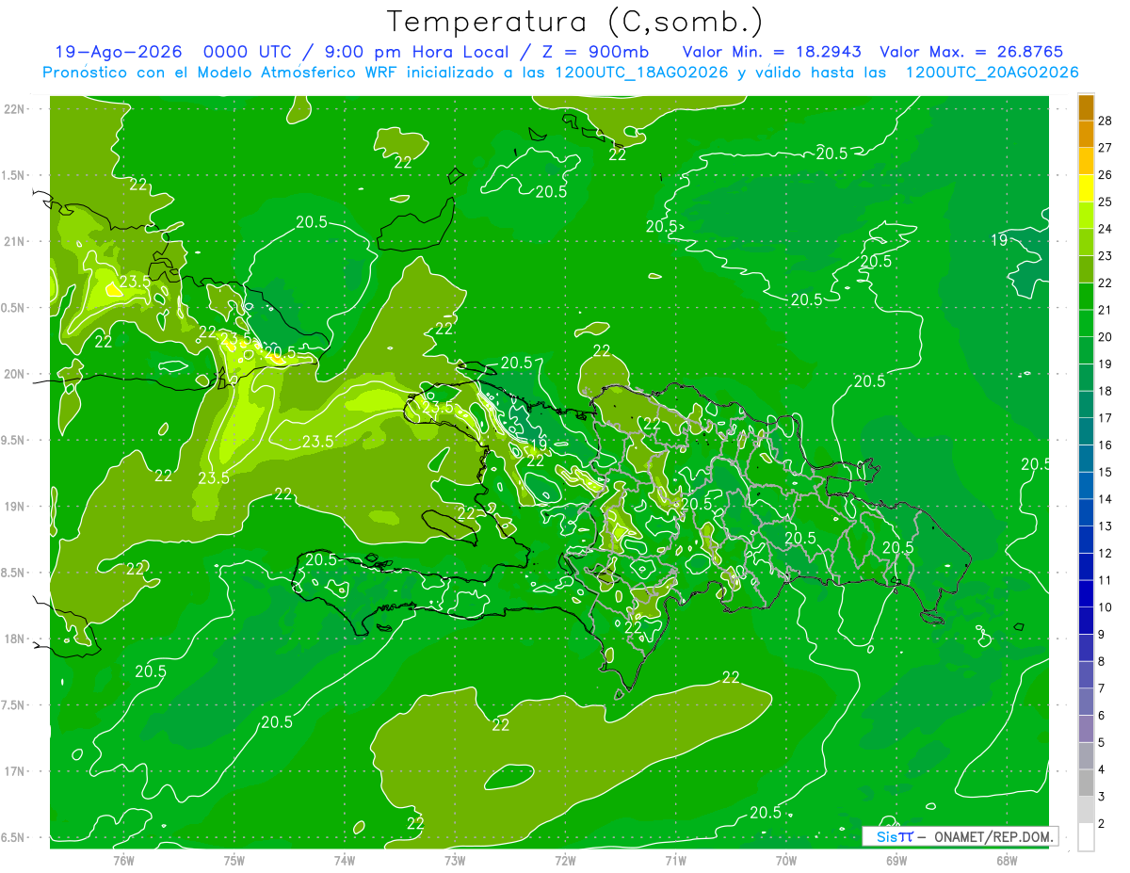Select the 'Z = 900mb' pressure level text
1130x873 pixels.
point(598,52)
